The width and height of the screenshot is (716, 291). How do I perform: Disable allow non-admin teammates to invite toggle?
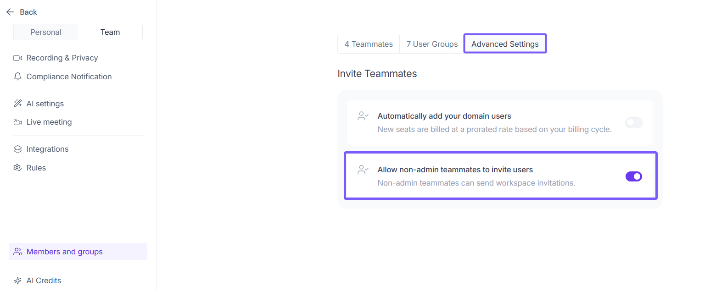[633, 176]
